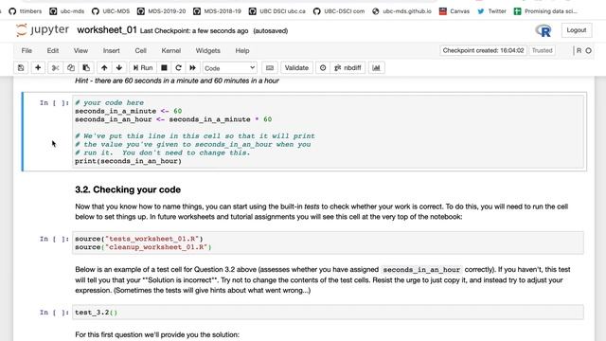Open the Edit menu
The height and width of the screenshot is (341, 606).
[53, 50]
